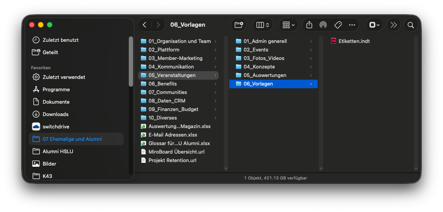443x212 pixels.
Task: Open the square preview options dropdown
Action: (374, 25)
